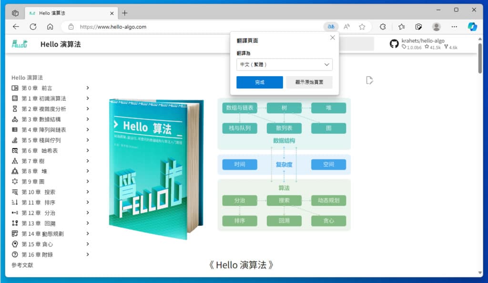The width and height of the screenshot is (488, 283).
Task: Open the read aloud icon
Action: click(x=347, y=27)
